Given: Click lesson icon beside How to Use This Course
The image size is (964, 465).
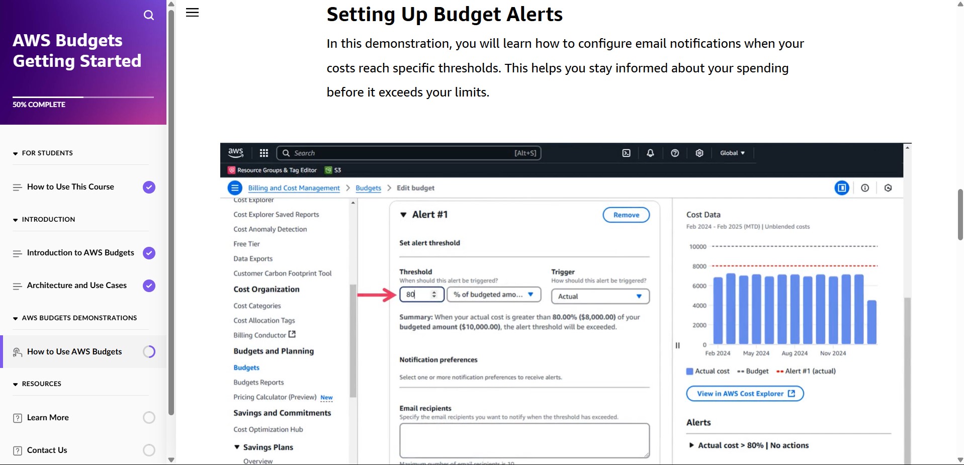Looking at the screenshot, I should tap(17, 187).
